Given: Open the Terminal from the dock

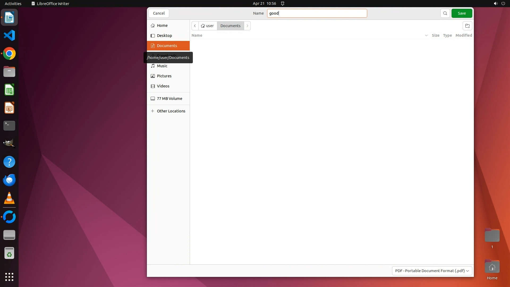Looking at the screenshot, I should 9,126.
